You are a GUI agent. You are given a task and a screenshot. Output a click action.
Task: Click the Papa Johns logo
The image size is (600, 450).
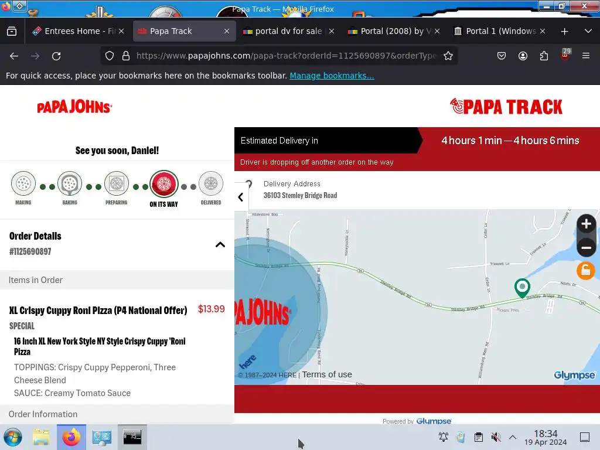tap(74, 107)
